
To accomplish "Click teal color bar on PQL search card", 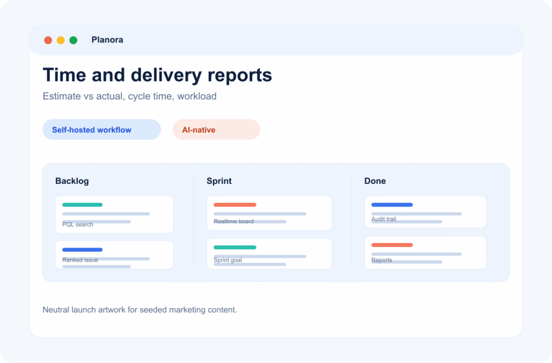I will click(x=82, y=204).
